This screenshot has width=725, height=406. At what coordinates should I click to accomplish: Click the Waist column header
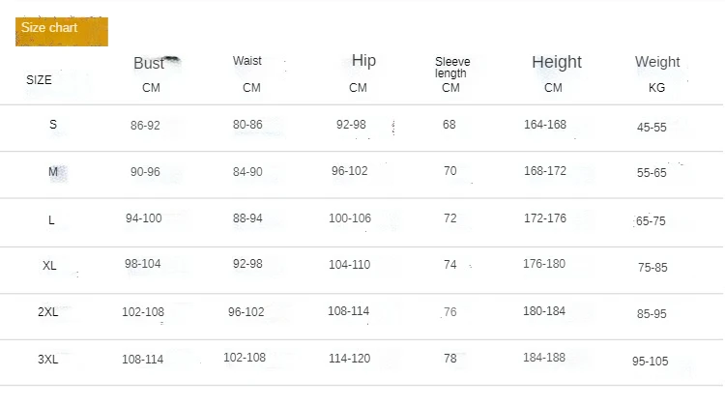point(247,61)
